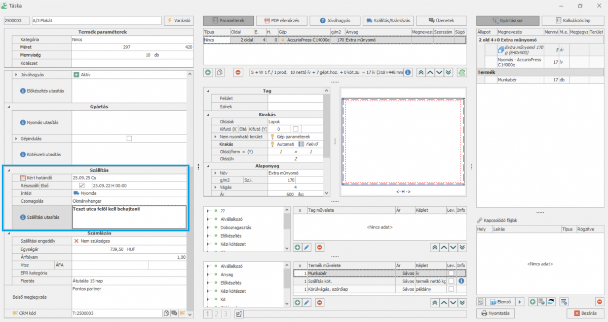Click the blue info icon beside the sheet calculation
Image resolution: width=608 pixels, height=322 pixels.
click(408, 72)
